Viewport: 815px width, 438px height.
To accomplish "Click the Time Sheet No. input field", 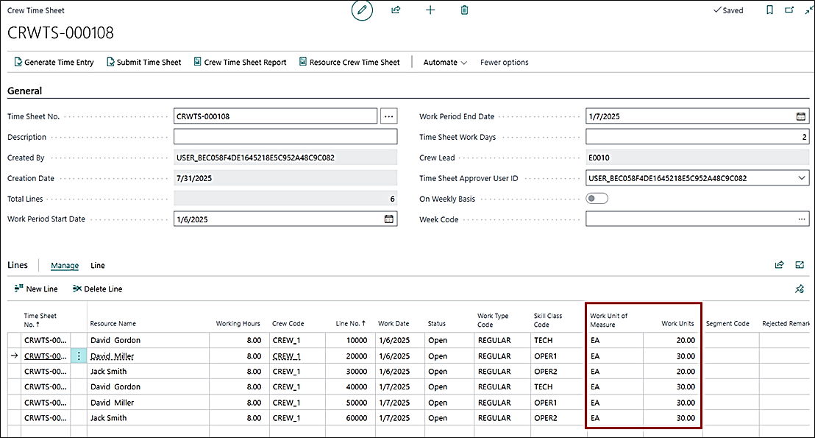I will 276,116.
